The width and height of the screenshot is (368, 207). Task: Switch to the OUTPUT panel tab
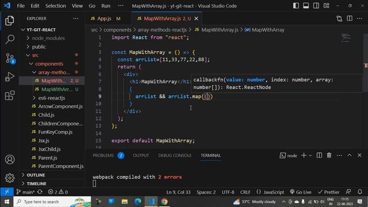pyautogui.click(x=141, y=155)
